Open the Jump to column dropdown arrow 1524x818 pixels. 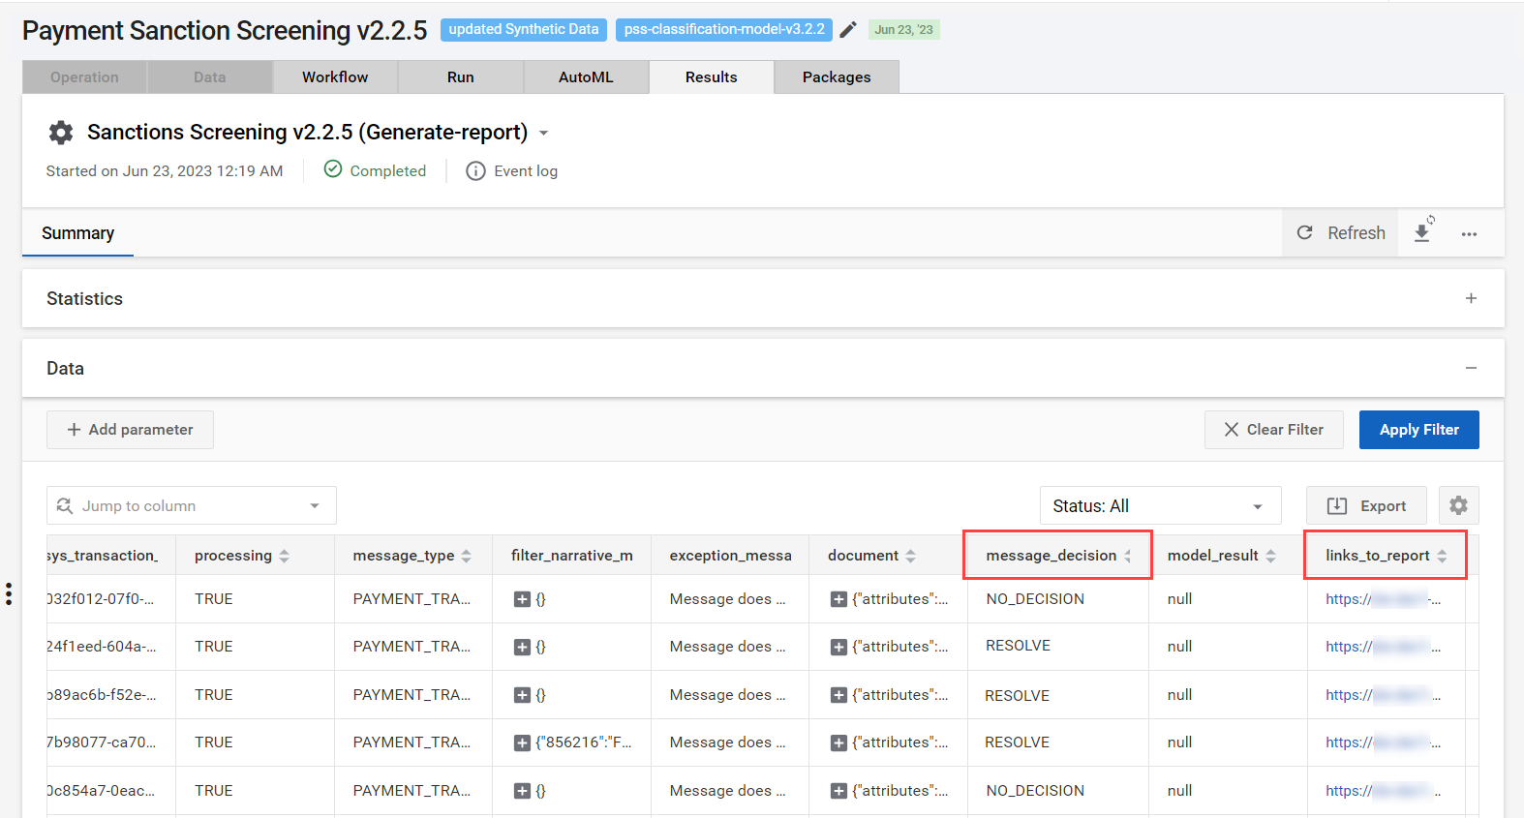tap(315, 506)
